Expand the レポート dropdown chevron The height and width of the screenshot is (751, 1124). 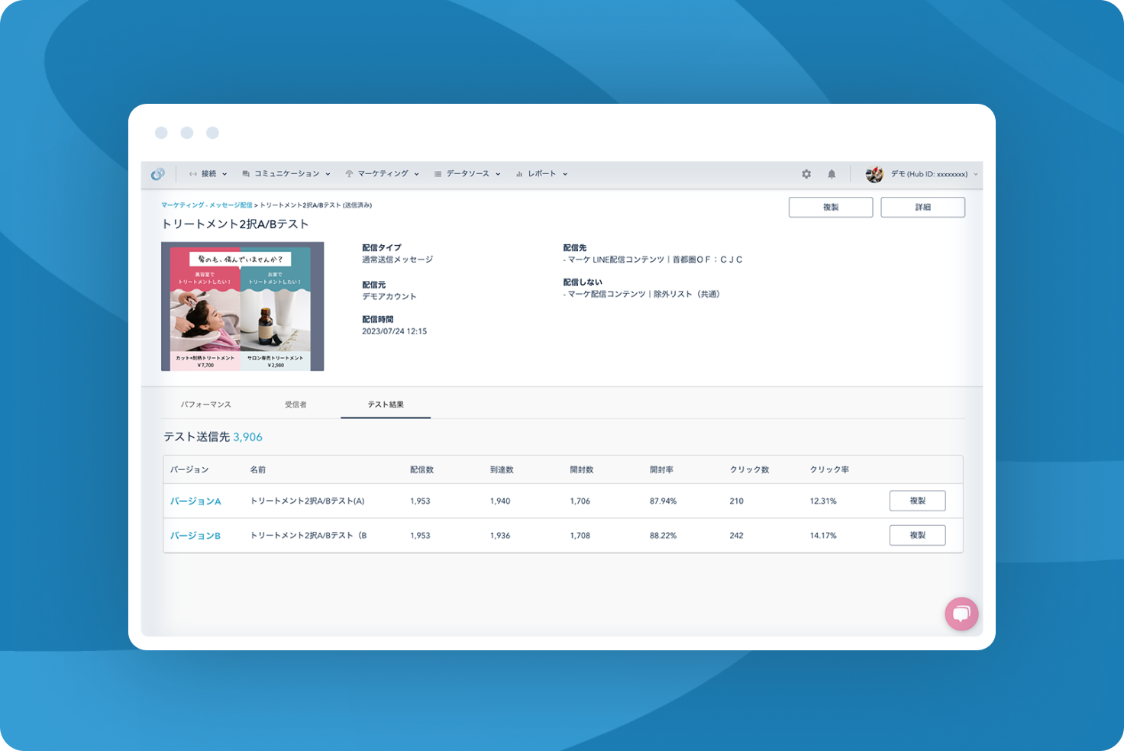point(565,173)
